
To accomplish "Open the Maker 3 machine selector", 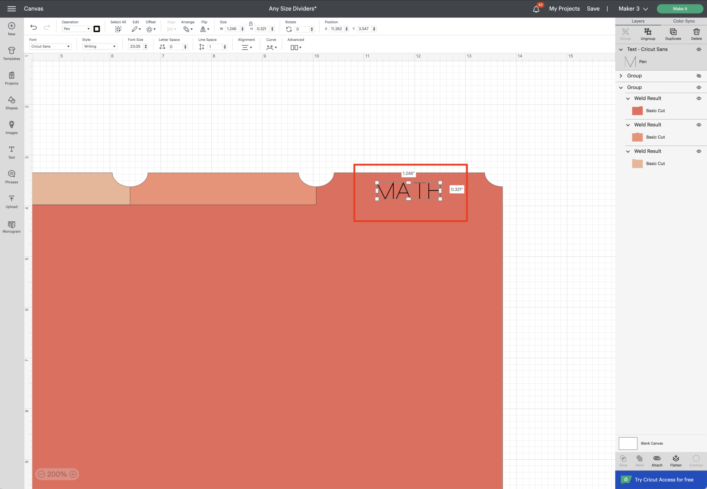I will (x=632, y=8).
